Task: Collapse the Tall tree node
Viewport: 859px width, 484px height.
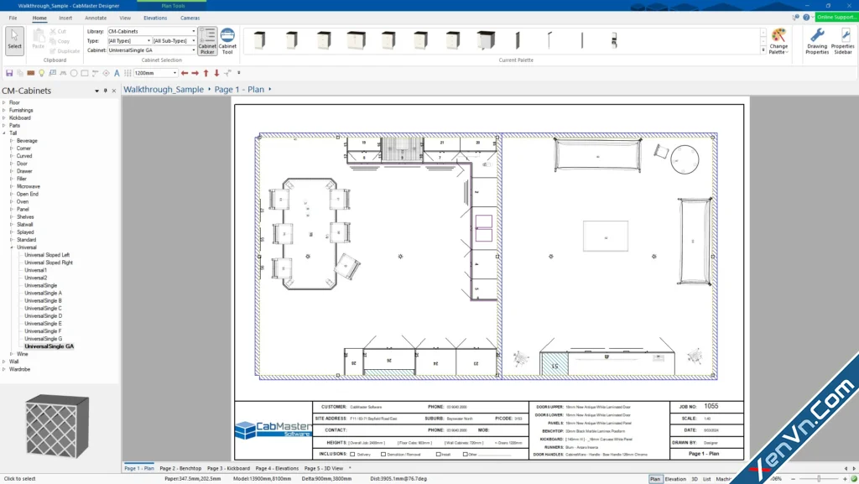Action: (x=4, y=133)
